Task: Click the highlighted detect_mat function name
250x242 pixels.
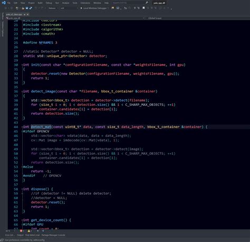Action: click(x=41, y=127)
